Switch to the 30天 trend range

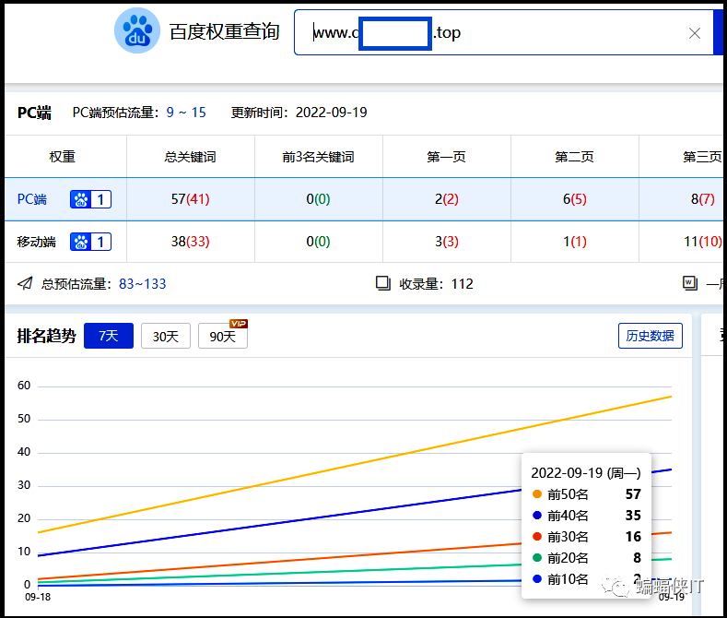(x=166, y=337)
